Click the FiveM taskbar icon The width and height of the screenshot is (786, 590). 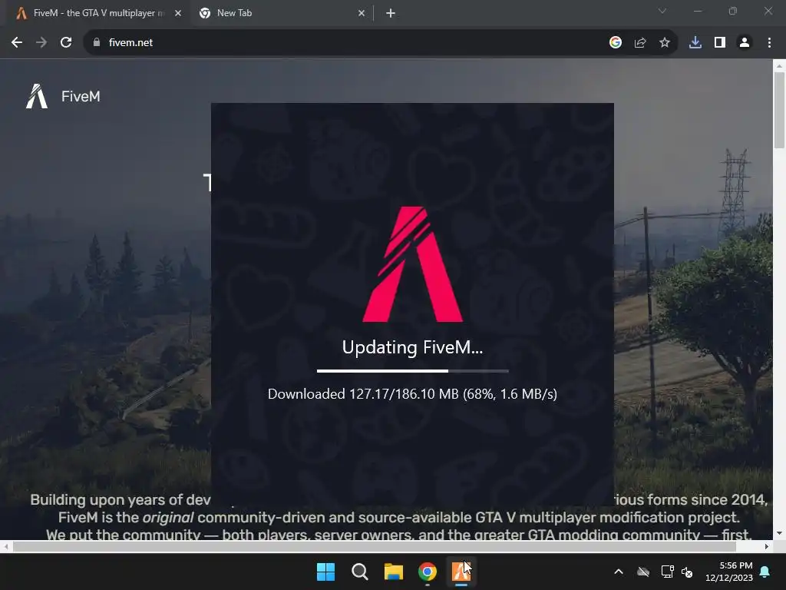coord(461,572)
